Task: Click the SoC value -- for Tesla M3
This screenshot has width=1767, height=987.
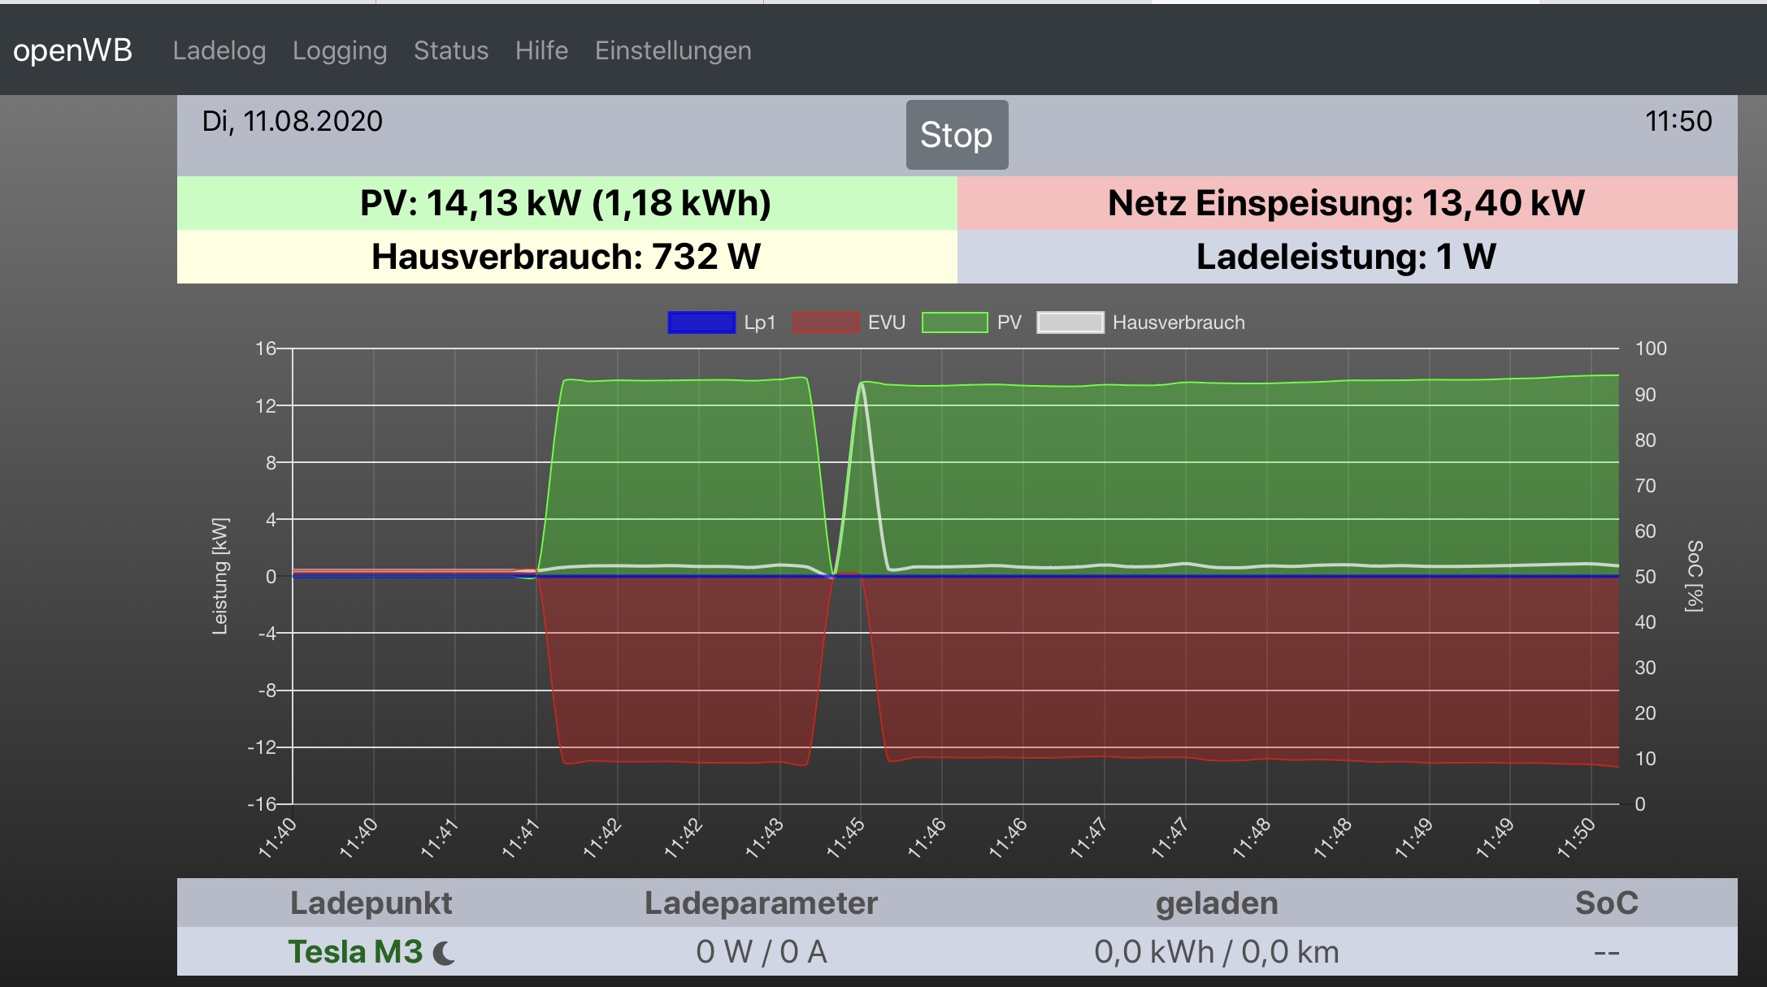Action: pyautogui.click(x=1607, y=952)
